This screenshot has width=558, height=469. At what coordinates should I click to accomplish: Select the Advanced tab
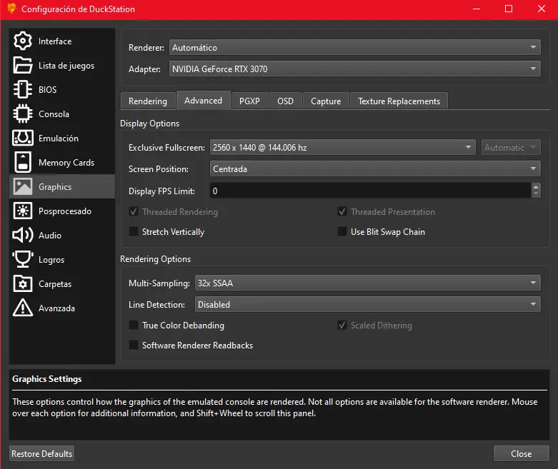(203, 101)
